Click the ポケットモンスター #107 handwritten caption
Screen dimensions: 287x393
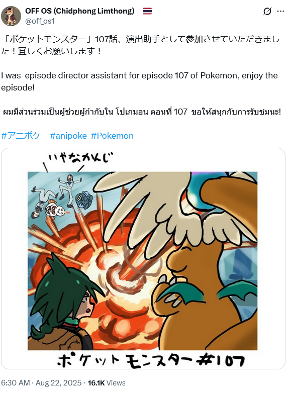coord(151,361)
